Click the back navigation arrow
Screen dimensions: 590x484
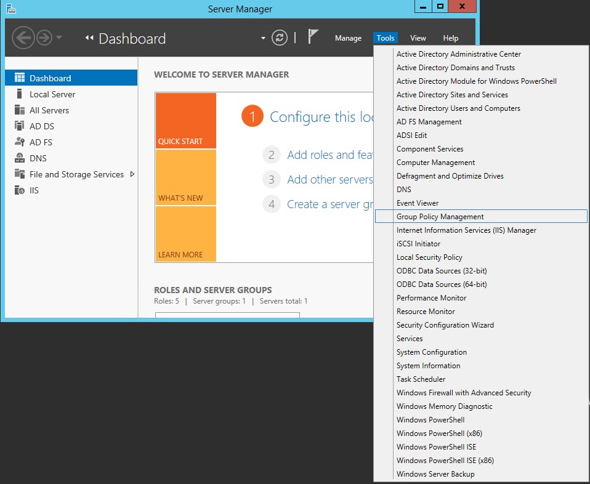click(x=23, y=38)
